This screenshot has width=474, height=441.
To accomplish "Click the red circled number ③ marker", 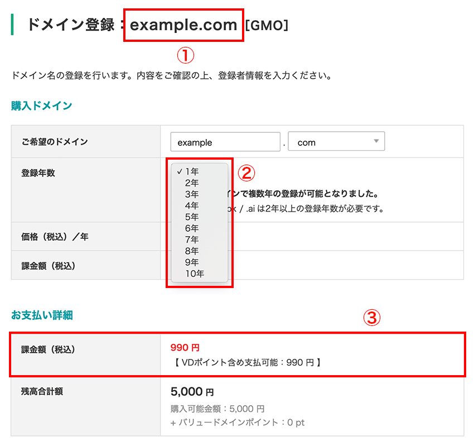I will [x=372, y=318].
